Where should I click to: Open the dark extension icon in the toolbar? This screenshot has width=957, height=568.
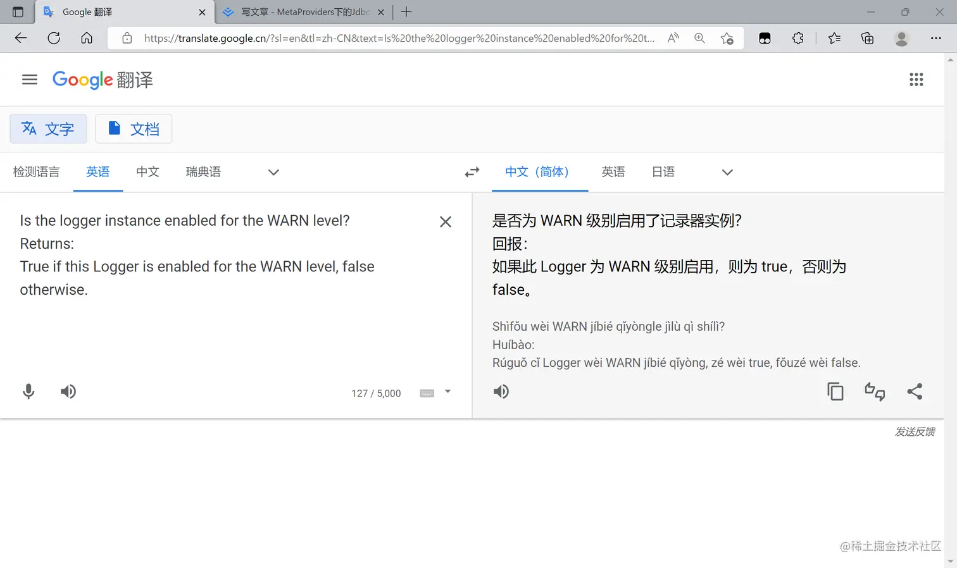[765, 38]
